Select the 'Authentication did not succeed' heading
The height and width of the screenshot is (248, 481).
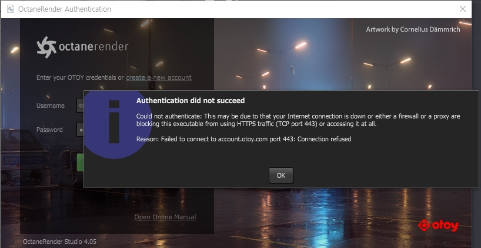coord(191,101)
